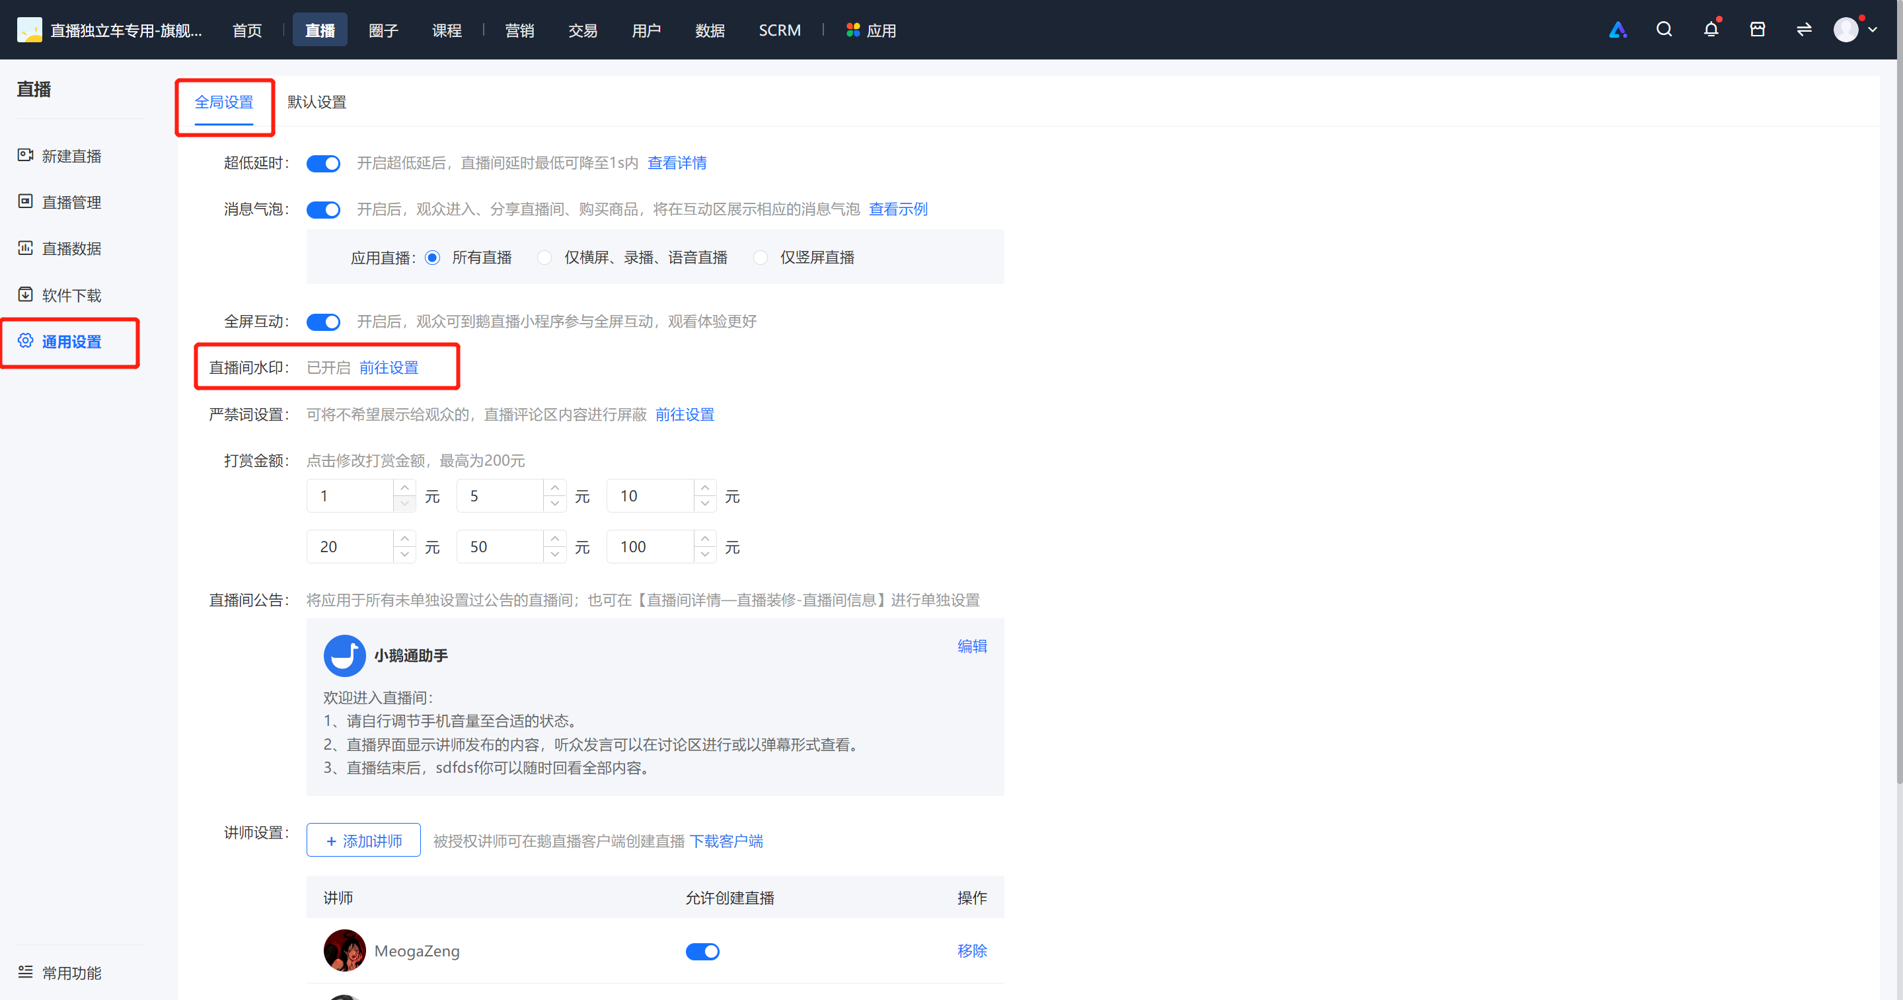This screenshot has width=1903, height=1000.
Task: Expand the account avatar dropdown arrow
Action: pos(1873,30)
